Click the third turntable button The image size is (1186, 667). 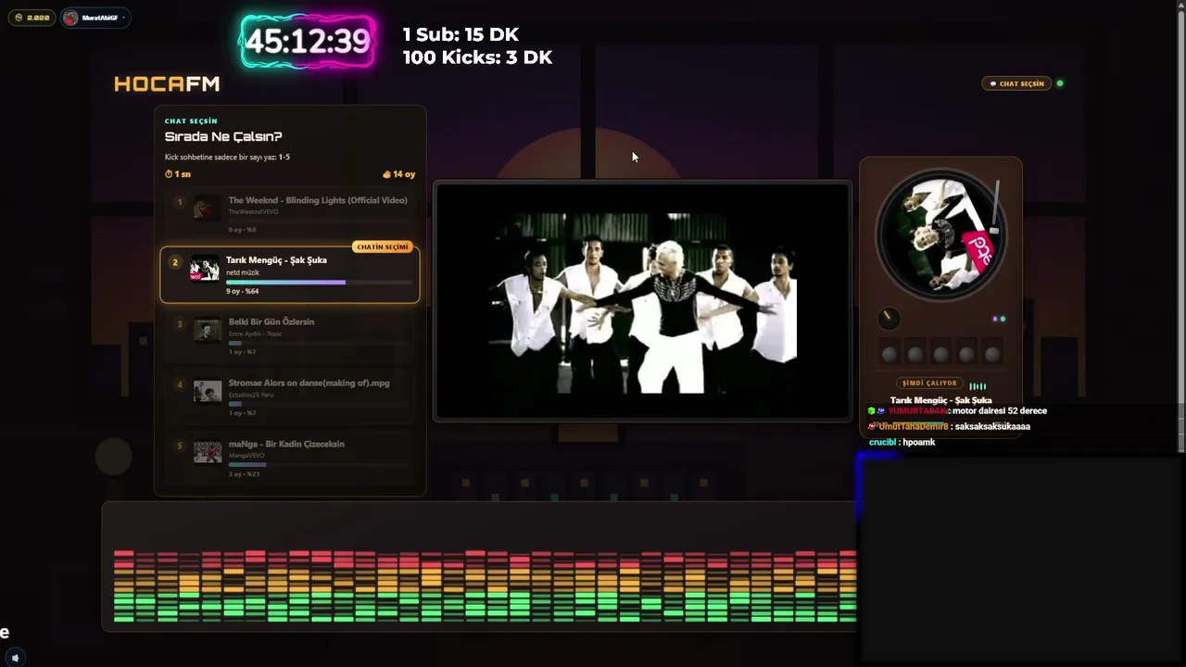pyautogui.click(x=940, y=355)
